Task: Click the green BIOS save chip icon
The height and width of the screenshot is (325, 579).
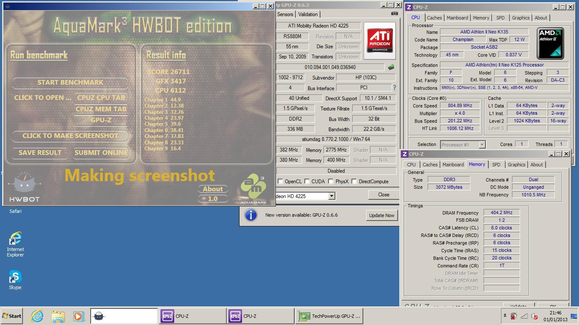Action: coord(391,67)
